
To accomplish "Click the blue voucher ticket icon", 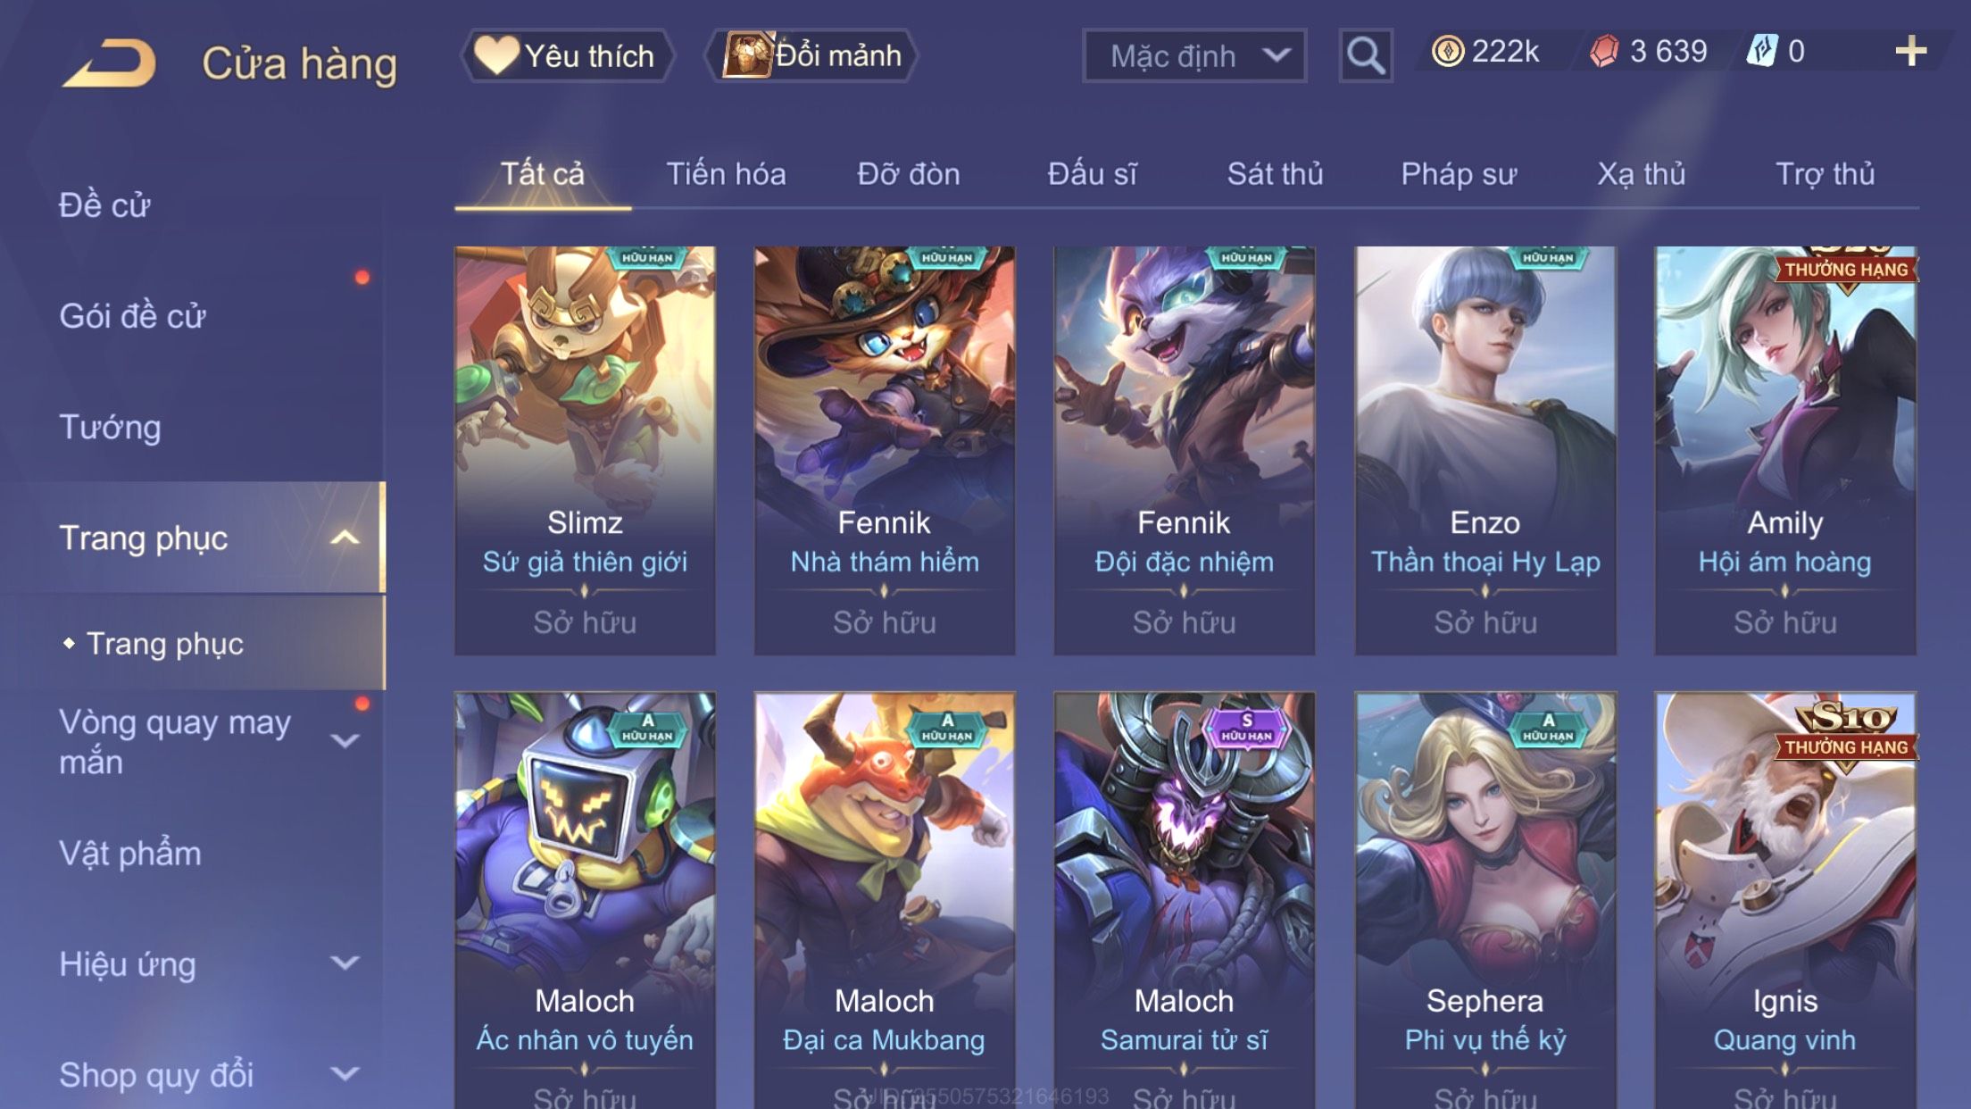I will click(x=1762, y=51).
